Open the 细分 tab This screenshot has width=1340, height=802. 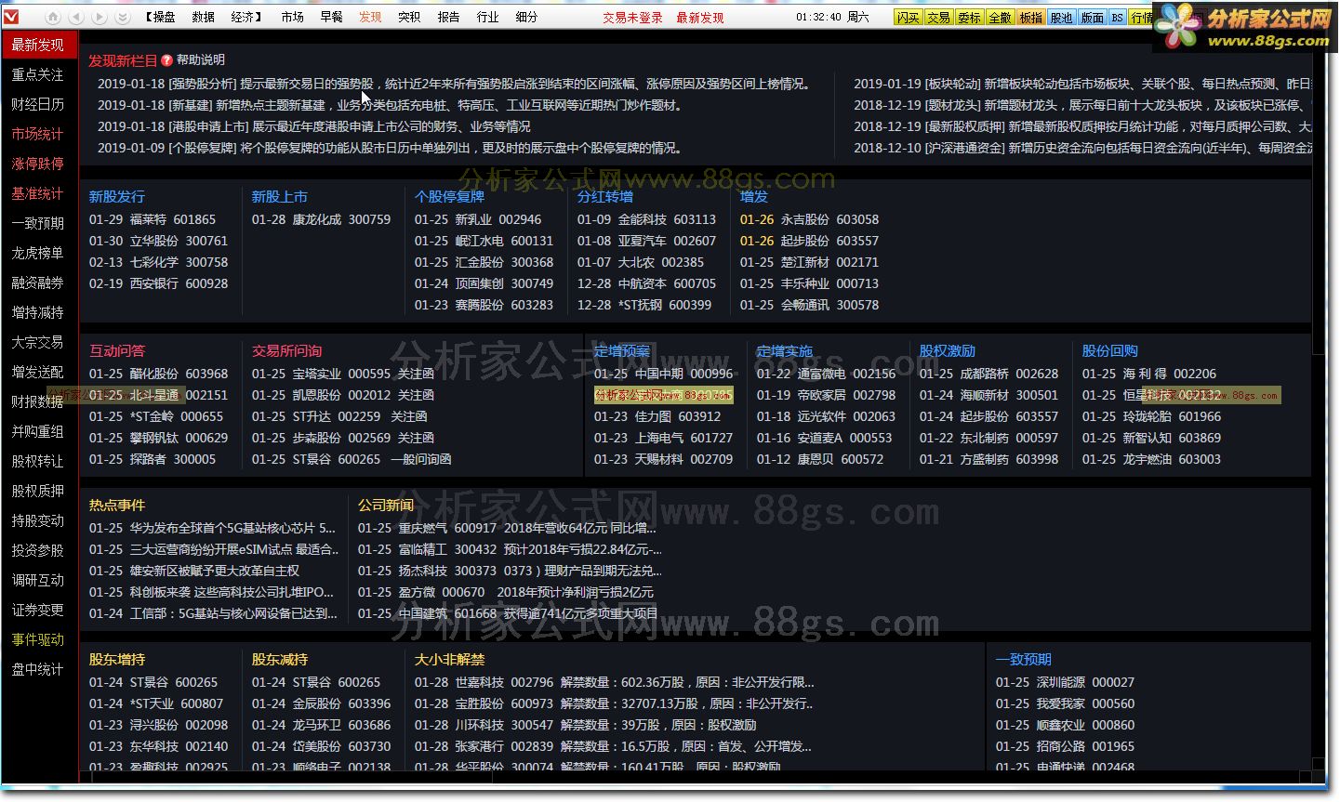coord(526,17)
